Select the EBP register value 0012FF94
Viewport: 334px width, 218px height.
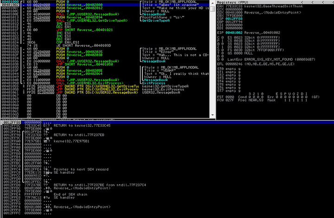pos(234,22)
